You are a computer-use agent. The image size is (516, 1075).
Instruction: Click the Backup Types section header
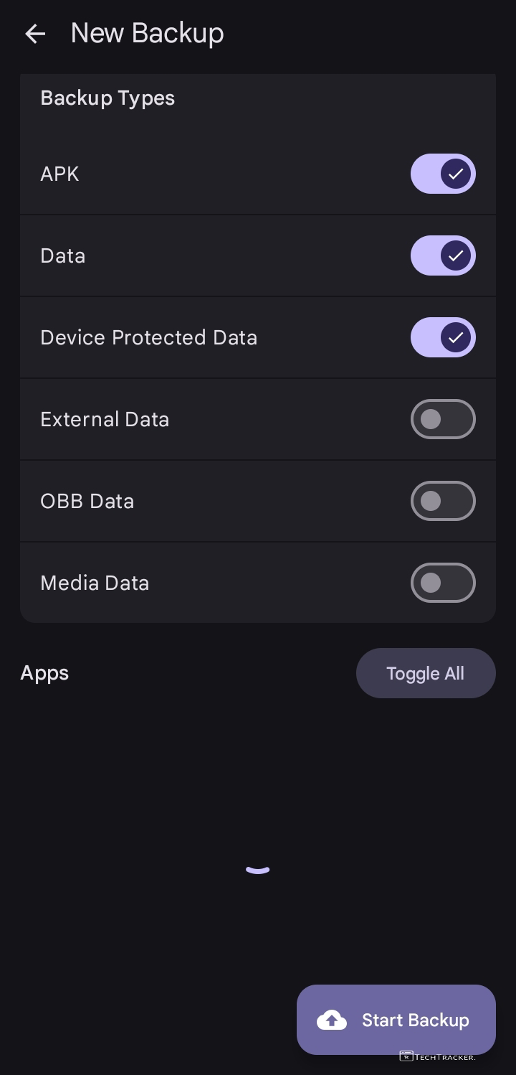point(107,98)
